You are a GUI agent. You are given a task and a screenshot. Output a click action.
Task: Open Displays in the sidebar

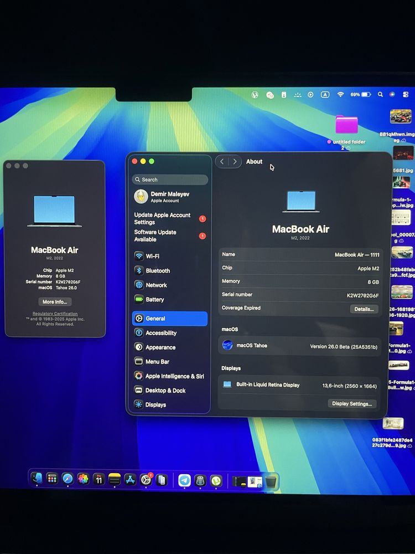click(170, 404)
